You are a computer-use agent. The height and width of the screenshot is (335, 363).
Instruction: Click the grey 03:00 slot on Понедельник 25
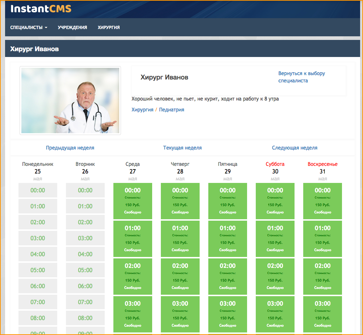click(x=38, y=238)
